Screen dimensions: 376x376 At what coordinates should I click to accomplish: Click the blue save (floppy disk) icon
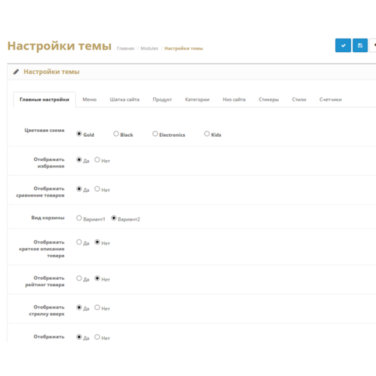(360, 45)
